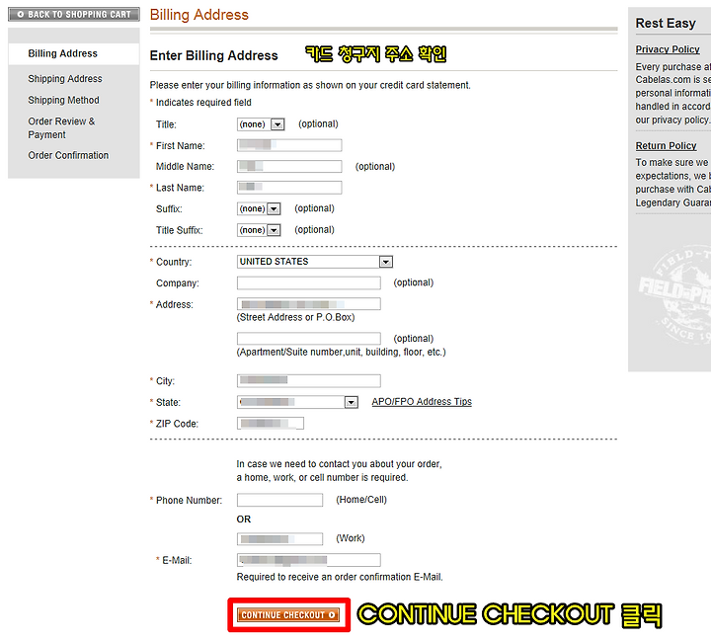Click the 'Enter Billing Address' heading

point(213,55)
